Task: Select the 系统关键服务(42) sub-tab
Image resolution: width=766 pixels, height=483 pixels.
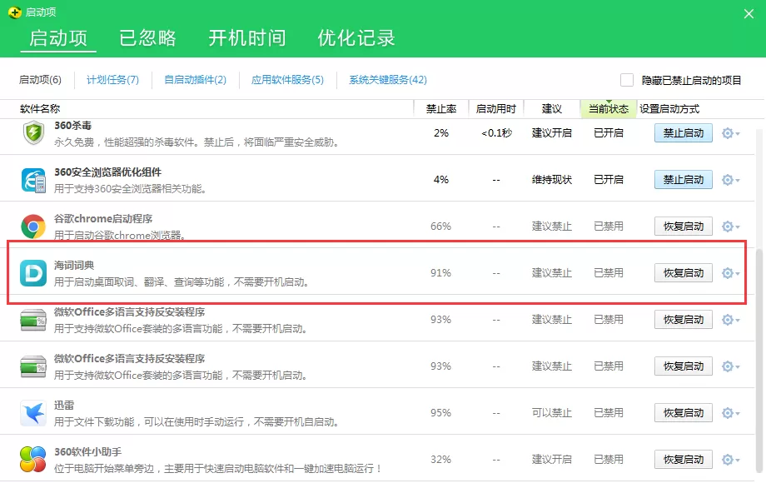Action: (x=388, y=80)
